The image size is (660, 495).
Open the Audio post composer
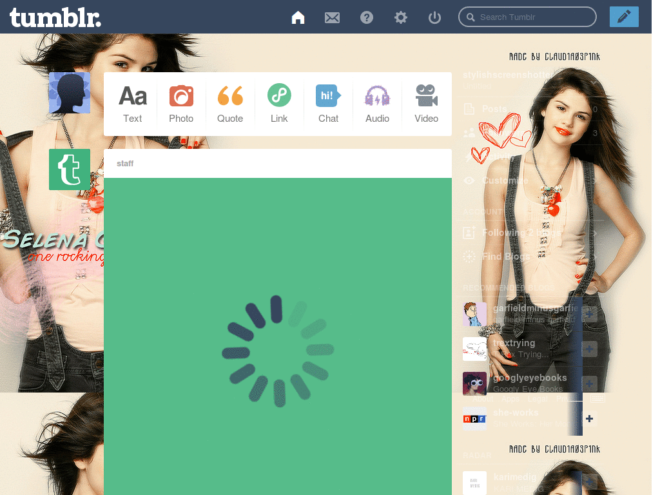click(x=377, y=103)
